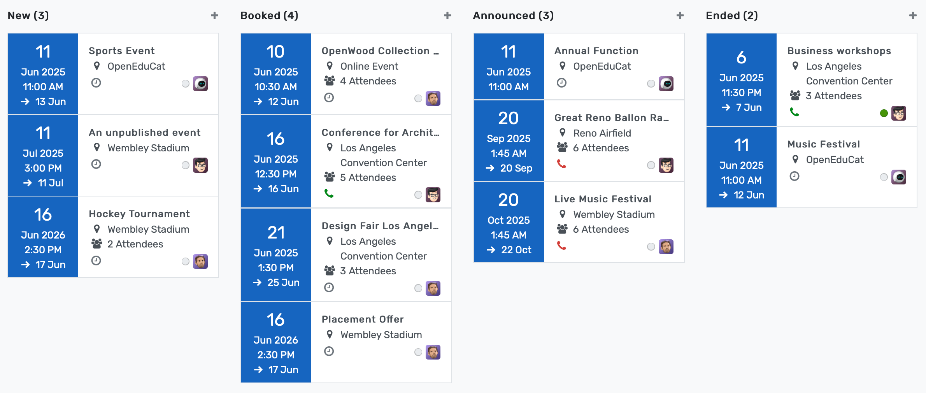Click the attendees icon on OpenWood Collection event
The image size is (926, 393).
coord(330,81)
